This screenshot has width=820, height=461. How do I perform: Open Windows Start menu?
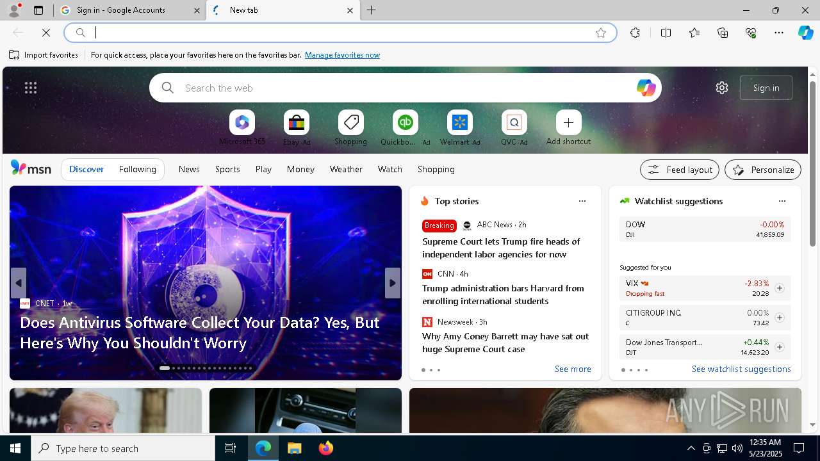click(15, 448)
